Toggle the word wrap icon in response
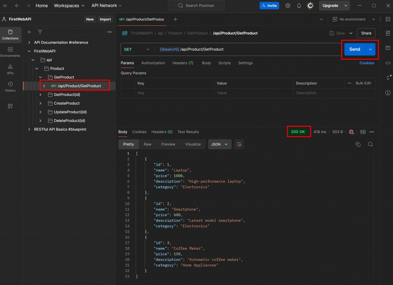This screenshot has width=393, height=285. click(x=239, y=144)
